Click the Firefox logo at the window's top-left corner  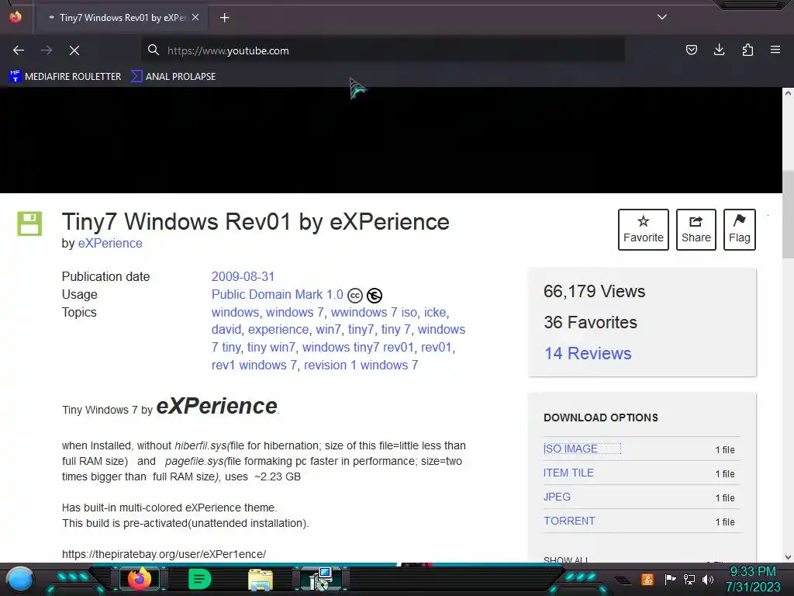coord(16,17)
